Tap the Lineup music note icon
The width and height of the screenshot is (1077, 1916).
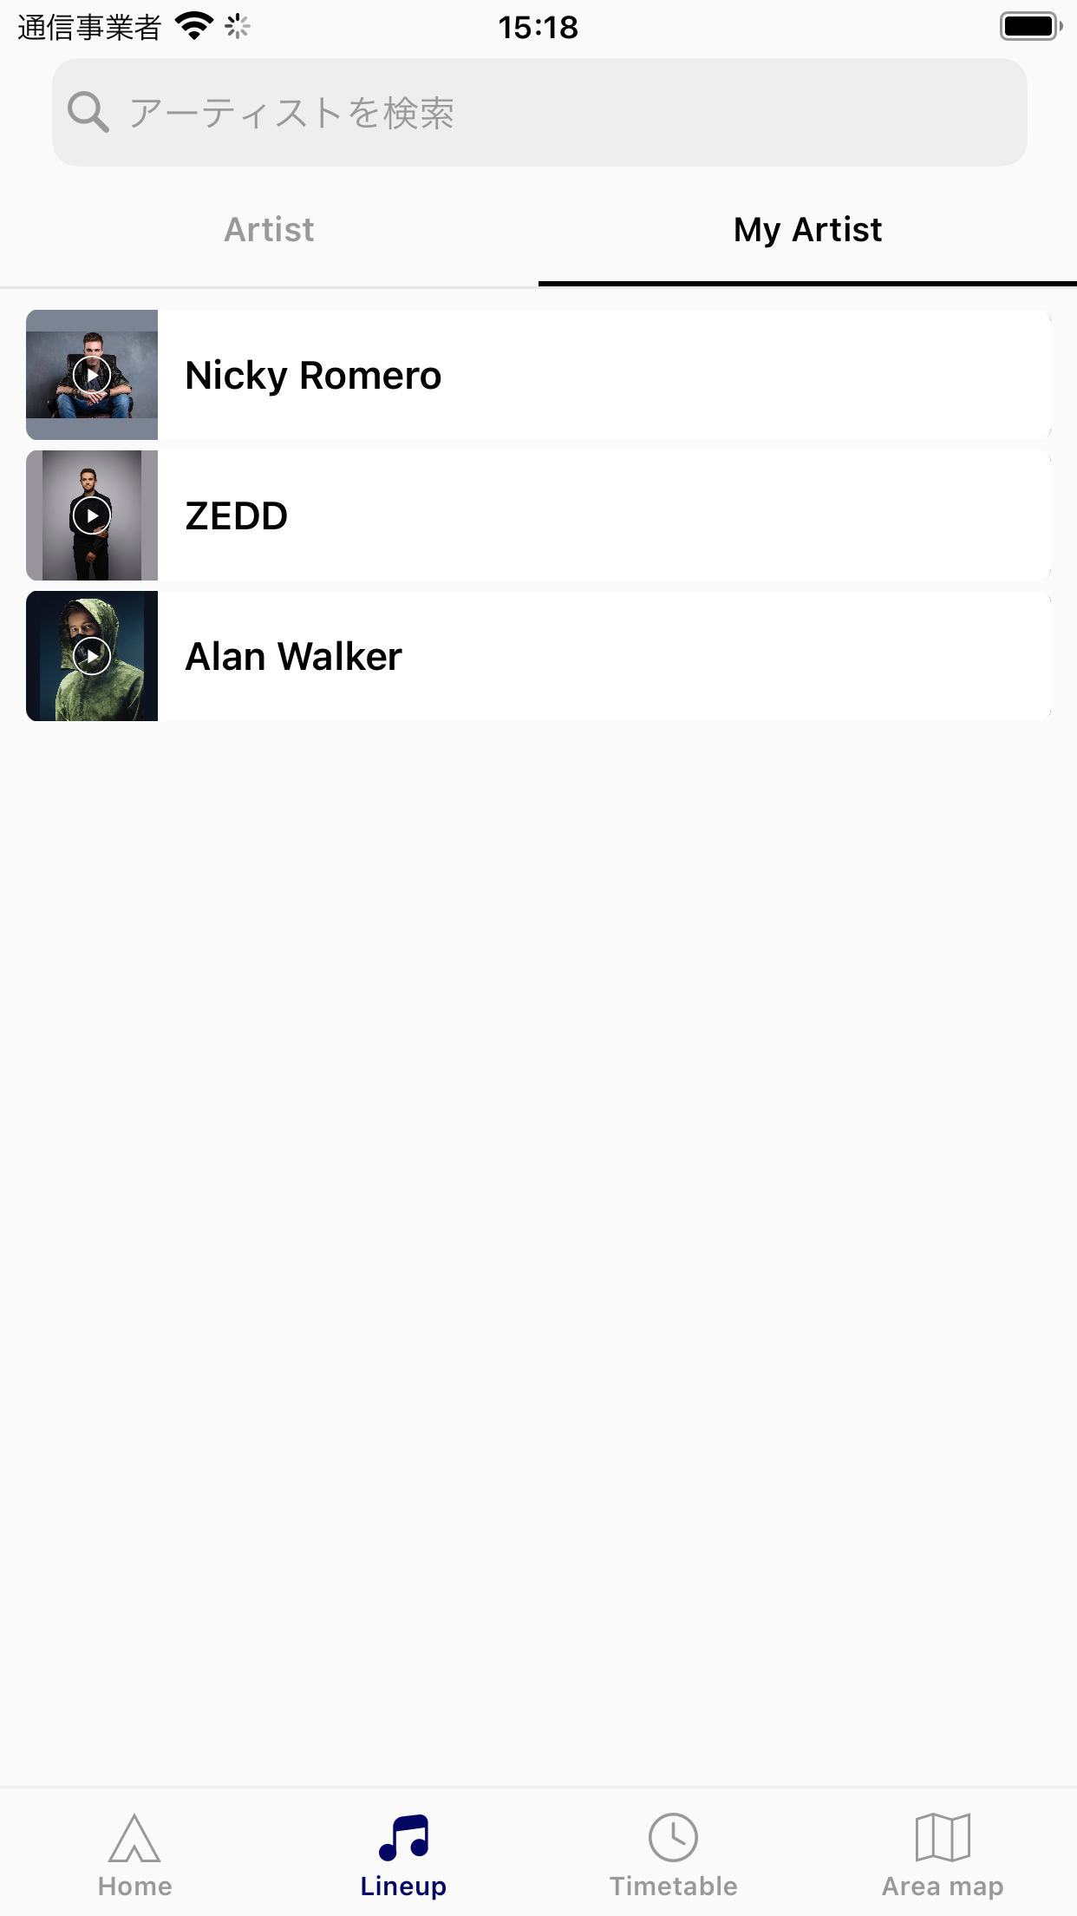click(404, 1837)
